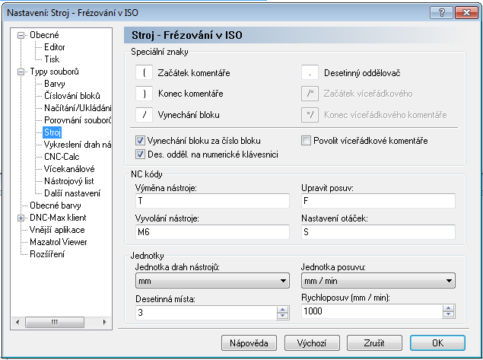Click the Výchozí button
The height and width of the screenshot is (360, 483).
pyautogui.click(x=312, y=343)
